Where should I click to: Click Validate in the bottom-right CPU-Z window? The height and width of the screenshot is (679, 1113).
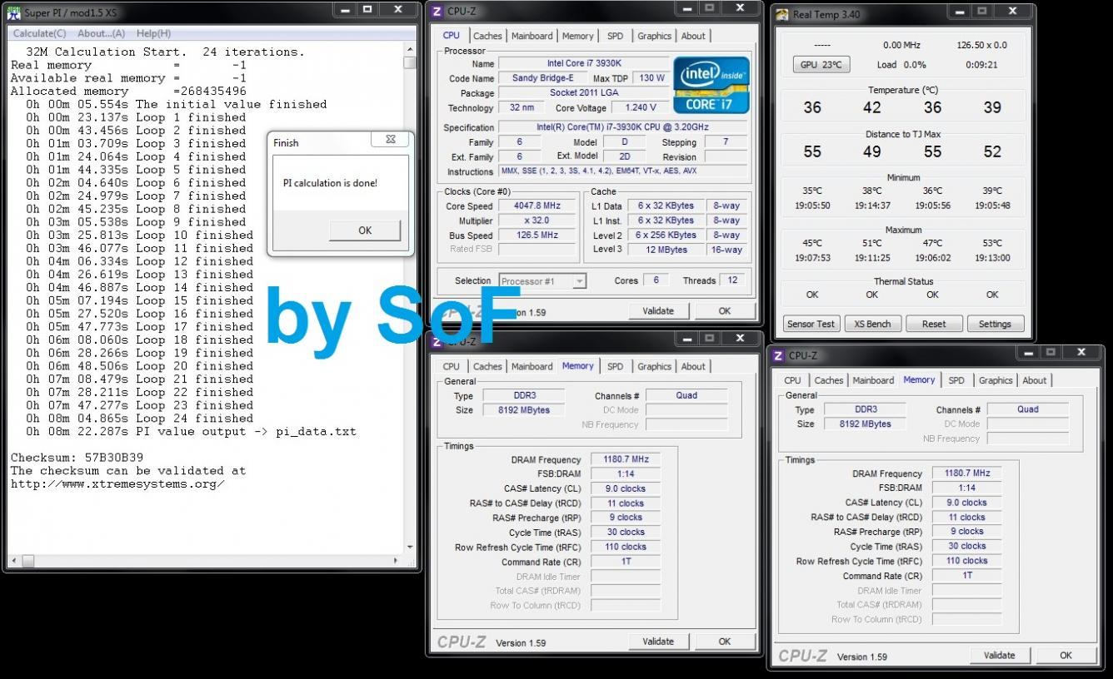tap(1000, 655)
